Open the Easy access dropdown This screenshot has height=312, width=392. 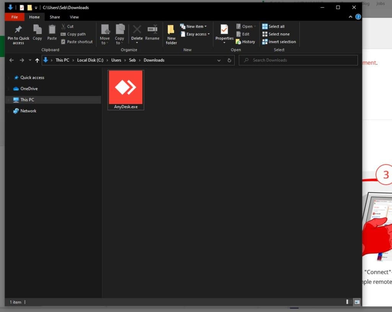coord(195,34)
